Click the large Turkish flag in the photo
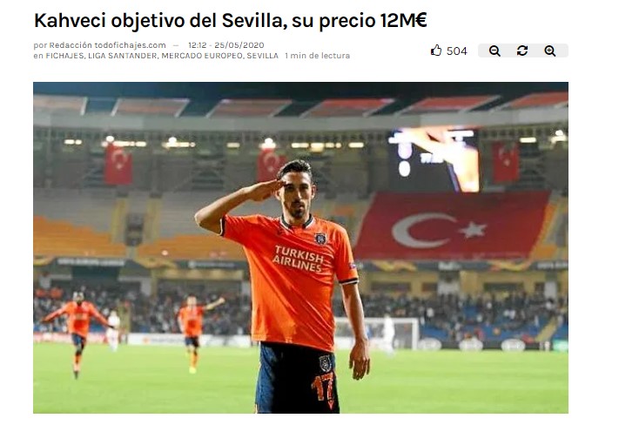Screen dimensions: 619x425 tap(453, 226)
